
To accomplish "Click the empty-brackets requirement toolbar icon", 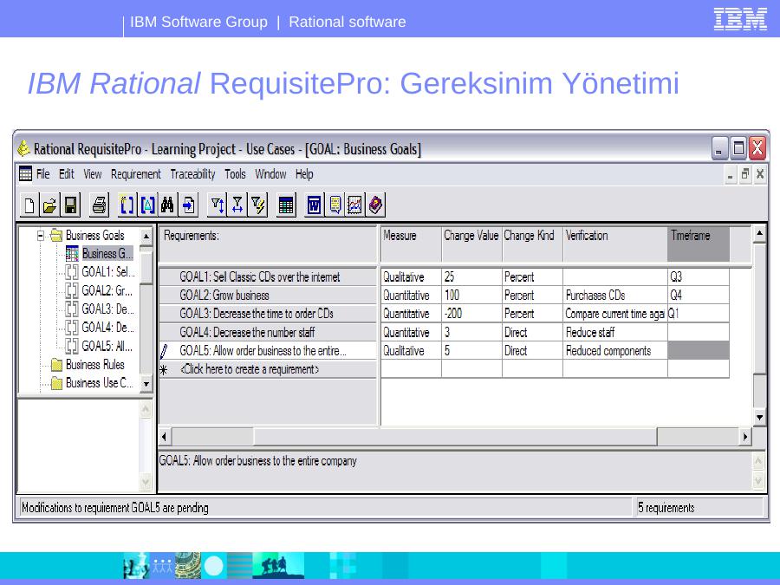I will (127, 205).
